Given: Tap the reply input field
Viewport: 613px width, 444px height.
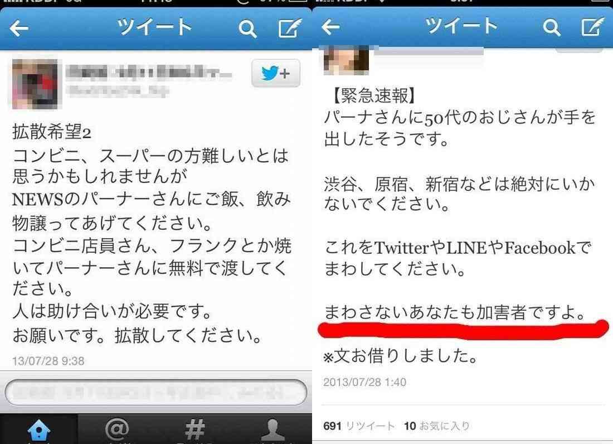Looking at the screenshot, I should (x=155, y=392).
